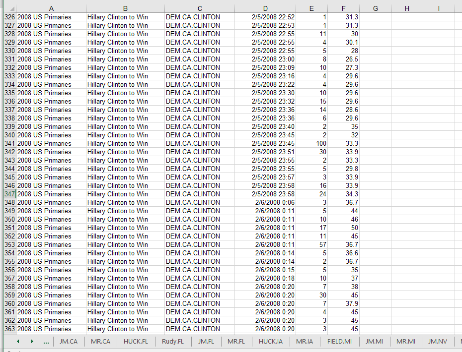The height and width of the screenshot is (352, 462).
Task: Click timestamp 2/6/2008 0:06 cell
Action: pos(265,203)
